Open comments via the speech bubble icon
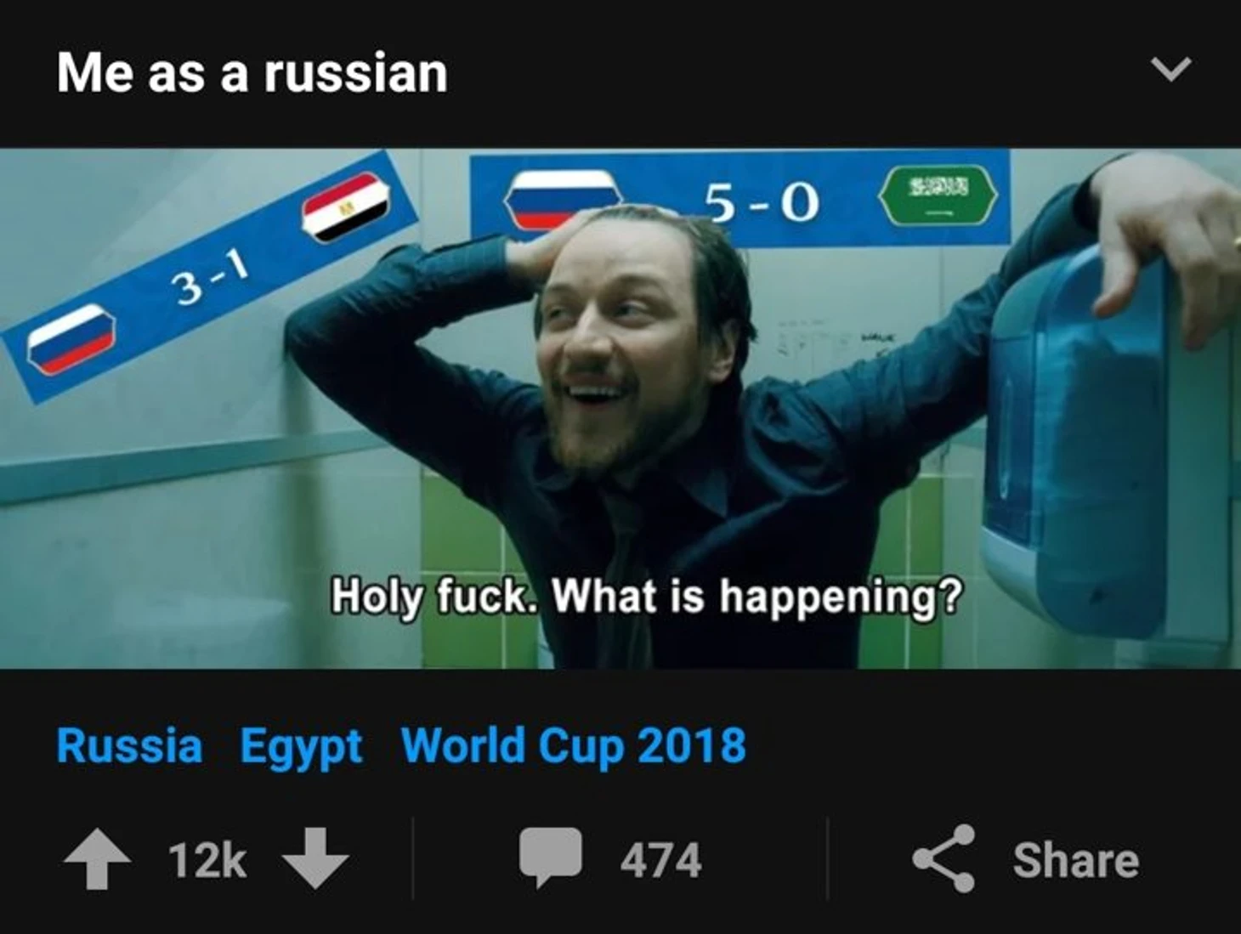The image size is (1241, 934). 551,857
